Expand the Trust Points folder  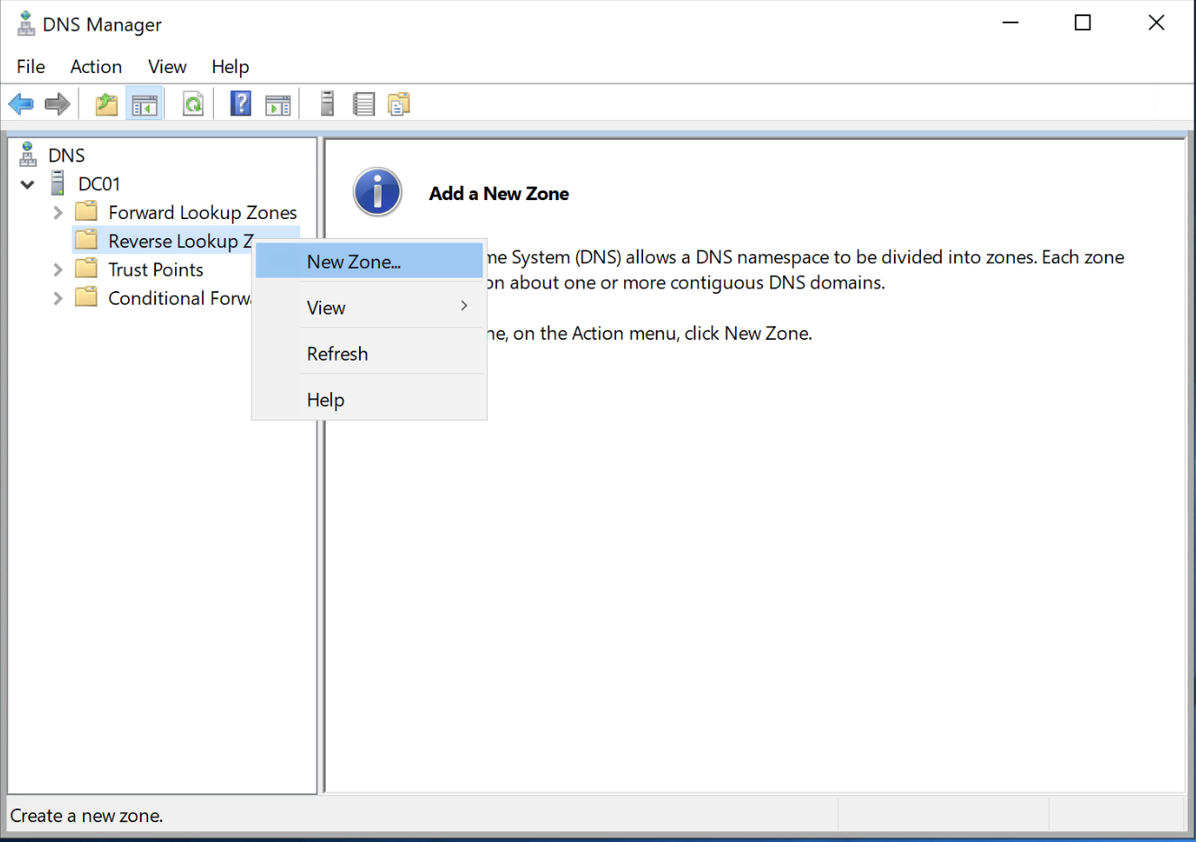click(x=58, y=270)
